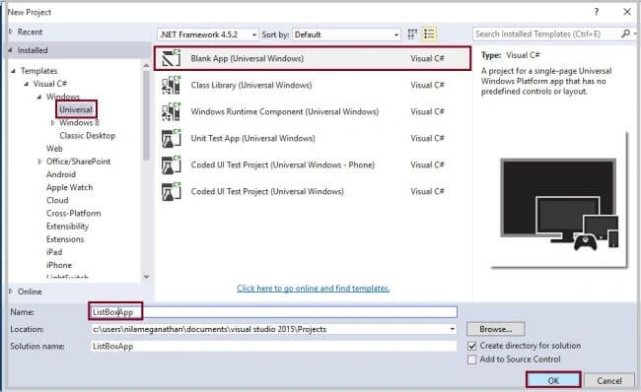Close the New Project dialog
This screenshot has height=392, width=641.
coord(627,12)
